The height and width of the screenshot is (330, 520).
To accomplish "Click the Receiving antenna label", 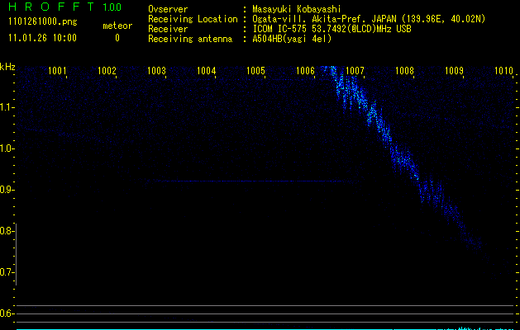I will (x=190, y=39).
